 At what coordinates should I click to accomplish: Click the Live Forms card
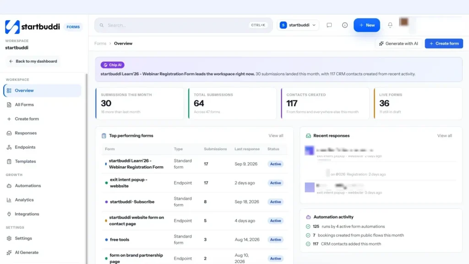418,103
